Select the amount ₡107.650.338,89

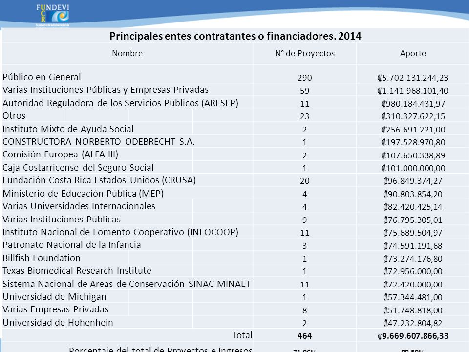click(x=413, y=155)
